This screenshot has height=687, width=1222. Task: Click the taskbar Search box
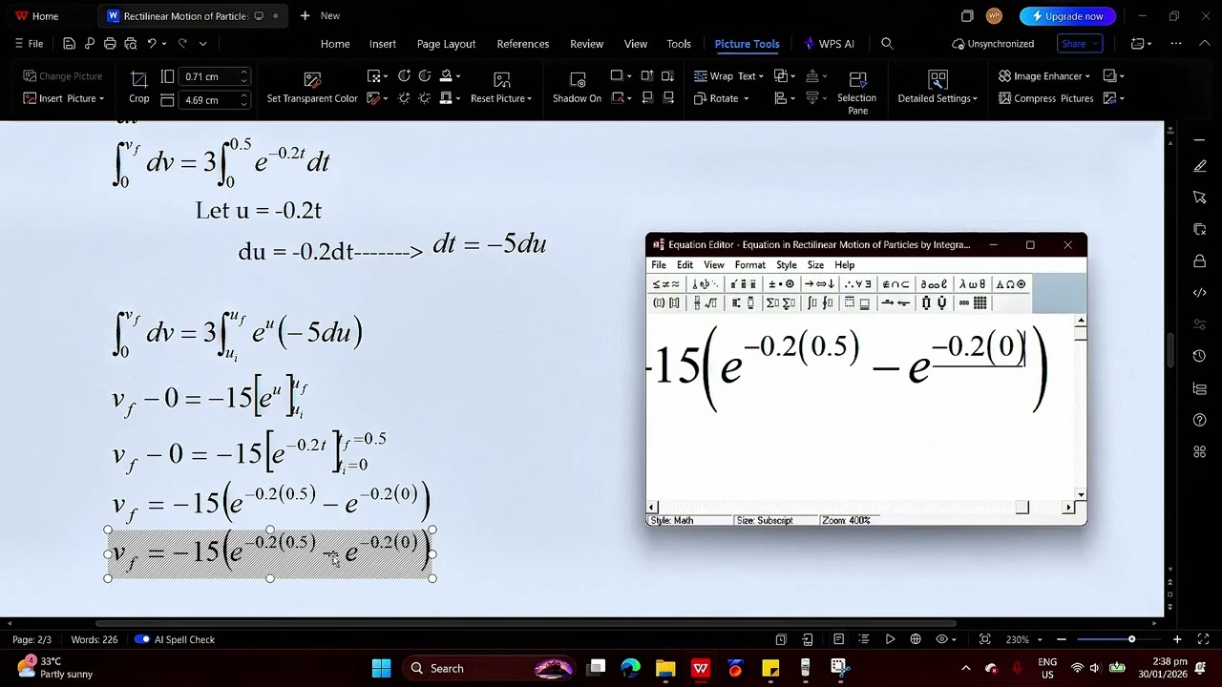(487, 668)
